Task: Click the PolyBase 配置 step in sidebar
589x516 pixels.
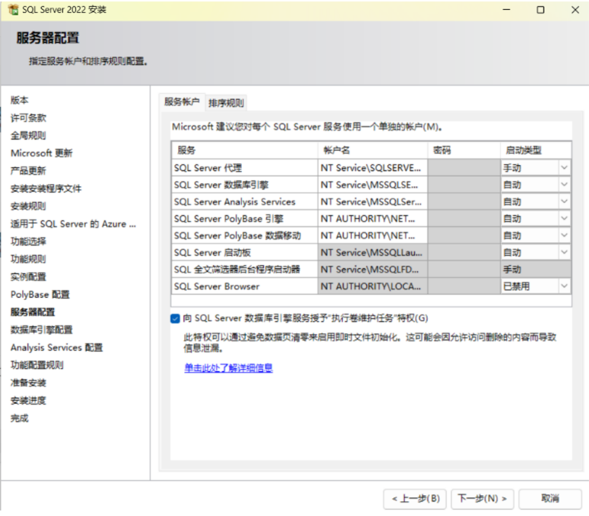Action: 40,295
